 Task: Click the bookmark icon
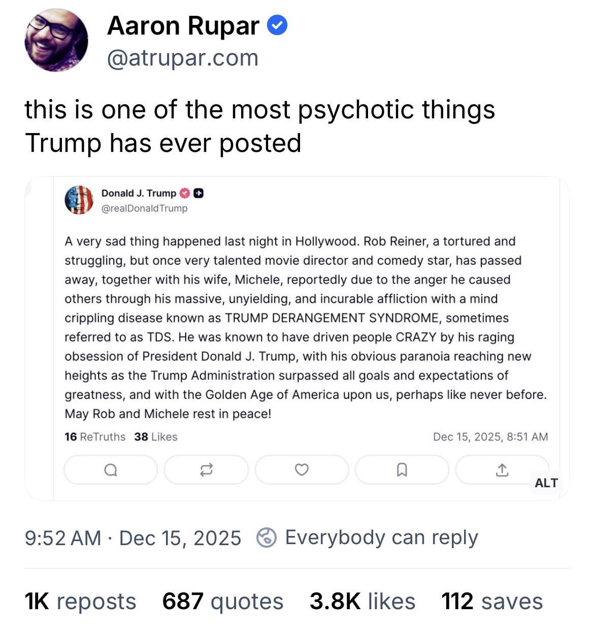[402, 470]
